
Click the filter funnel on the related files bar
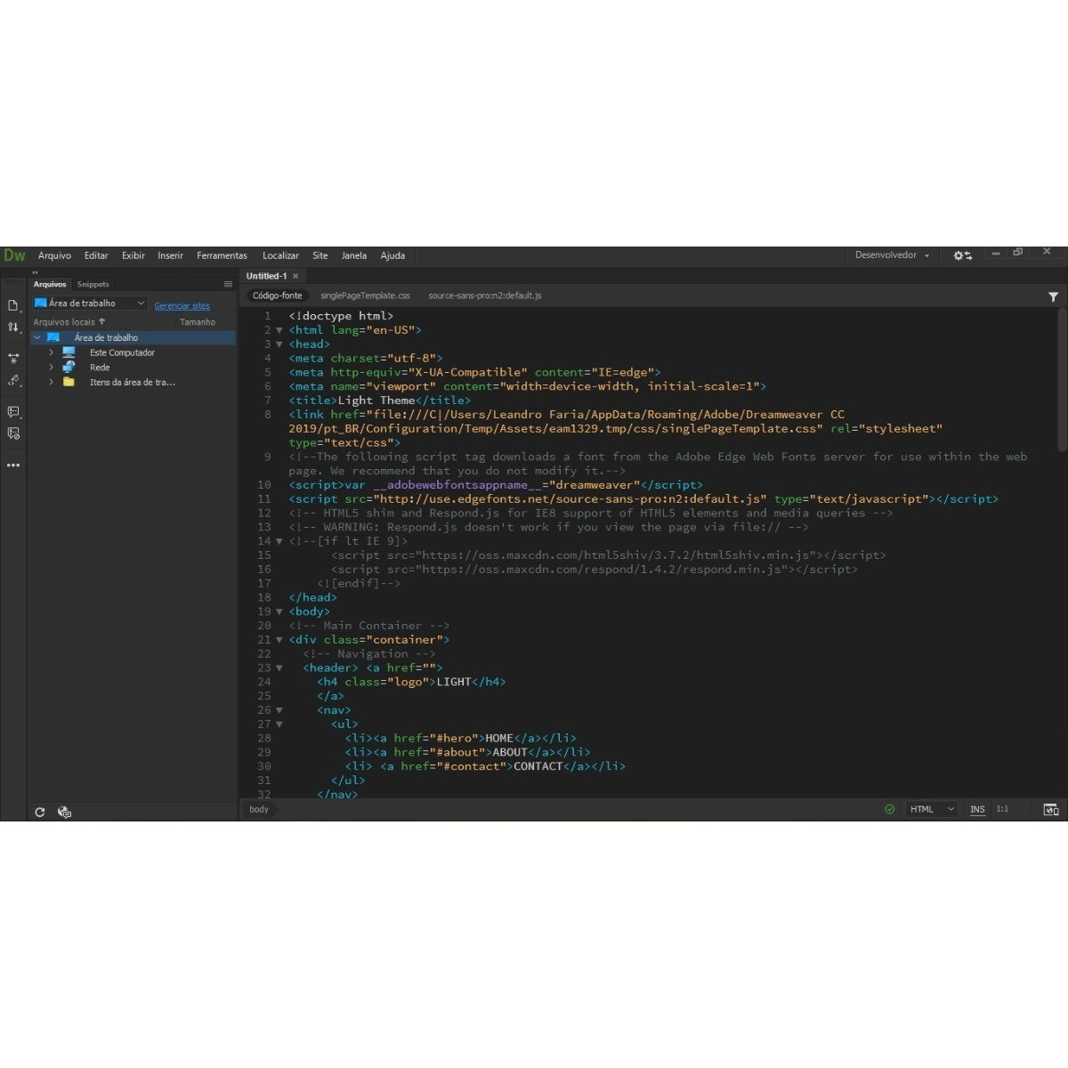point(1055,296)
